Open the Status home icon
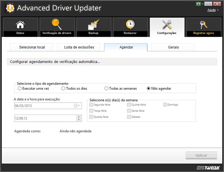 coord(20,25)
